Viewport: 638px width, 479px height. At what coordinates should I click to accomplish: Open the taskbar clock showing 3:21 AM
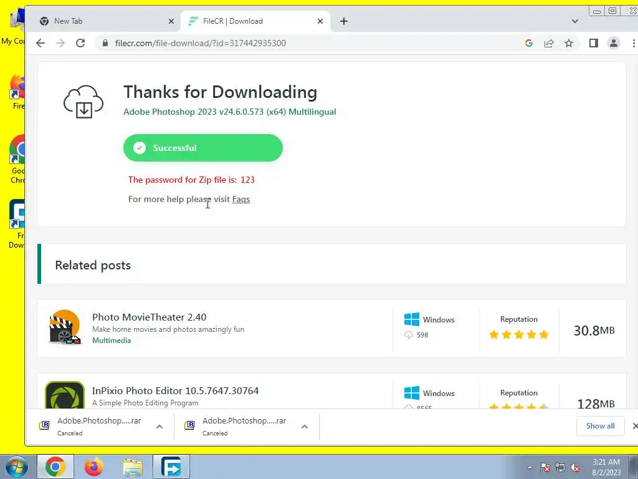point(606,467)
